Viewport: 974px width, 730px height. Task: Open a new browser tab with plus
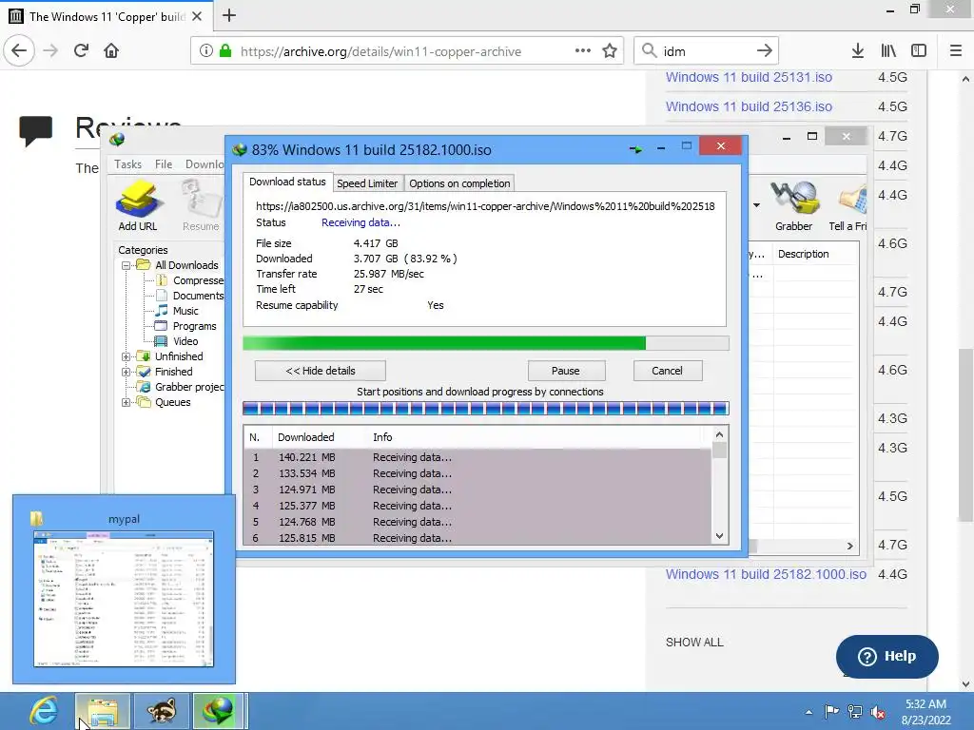click(x=229, y=15)
